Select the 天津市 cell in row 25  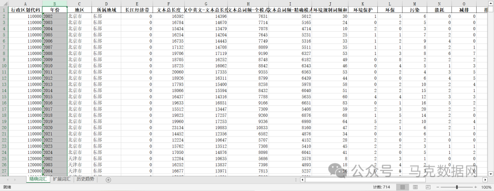coord(80,158)
